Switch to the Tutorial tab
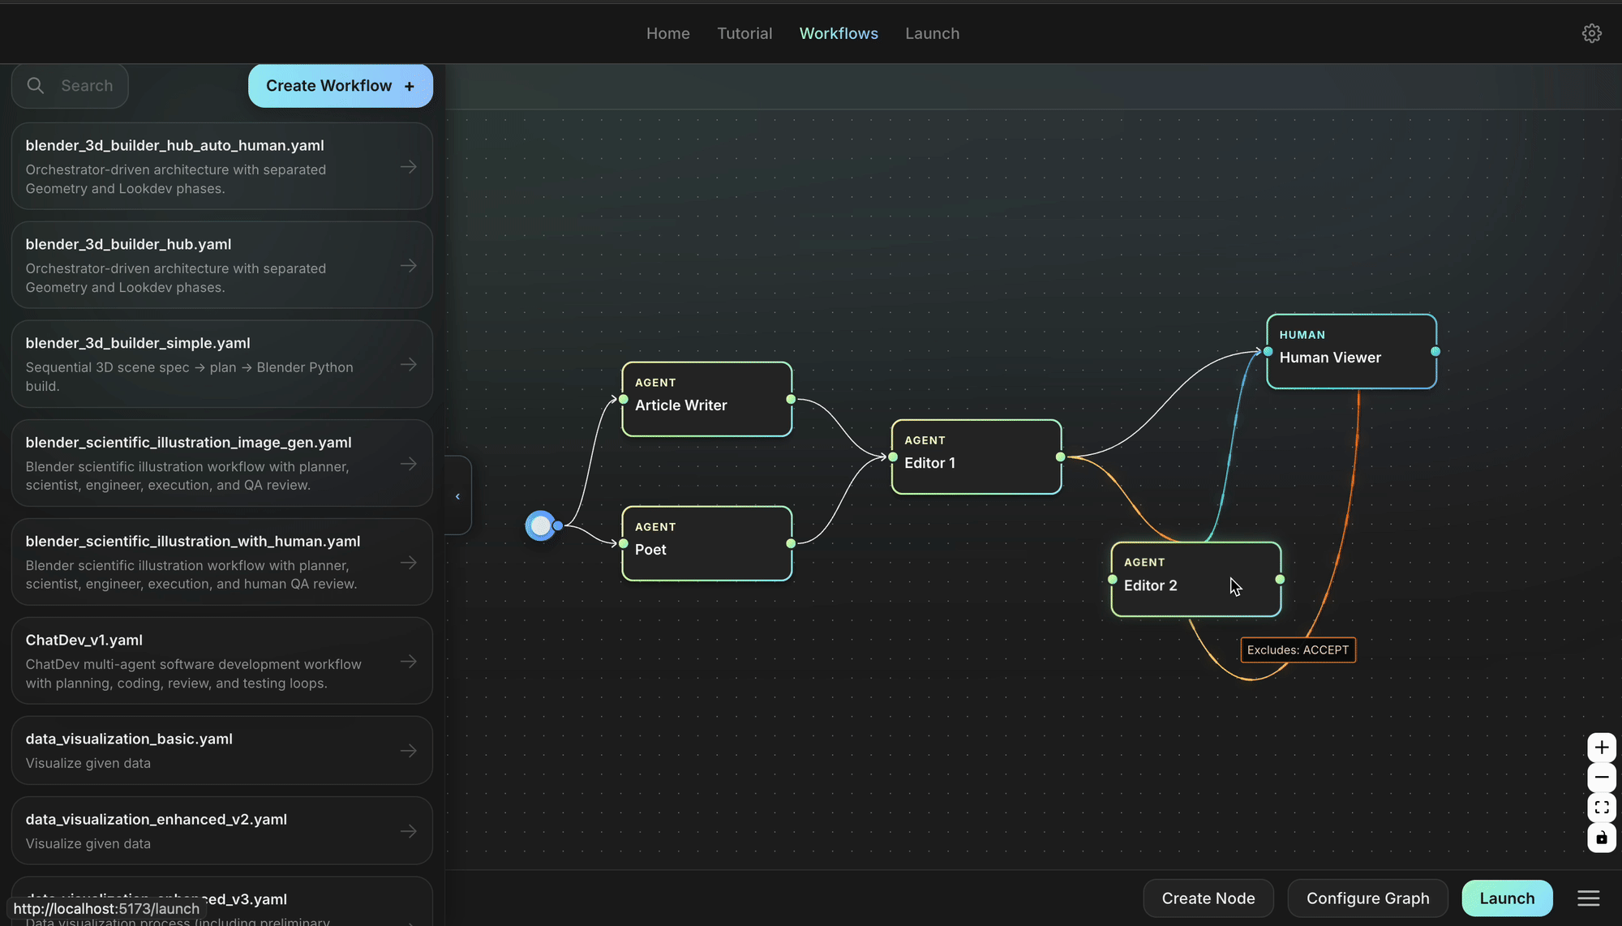Image resolution: width=1622 pixels, height=926 pixels. (744, 33)
